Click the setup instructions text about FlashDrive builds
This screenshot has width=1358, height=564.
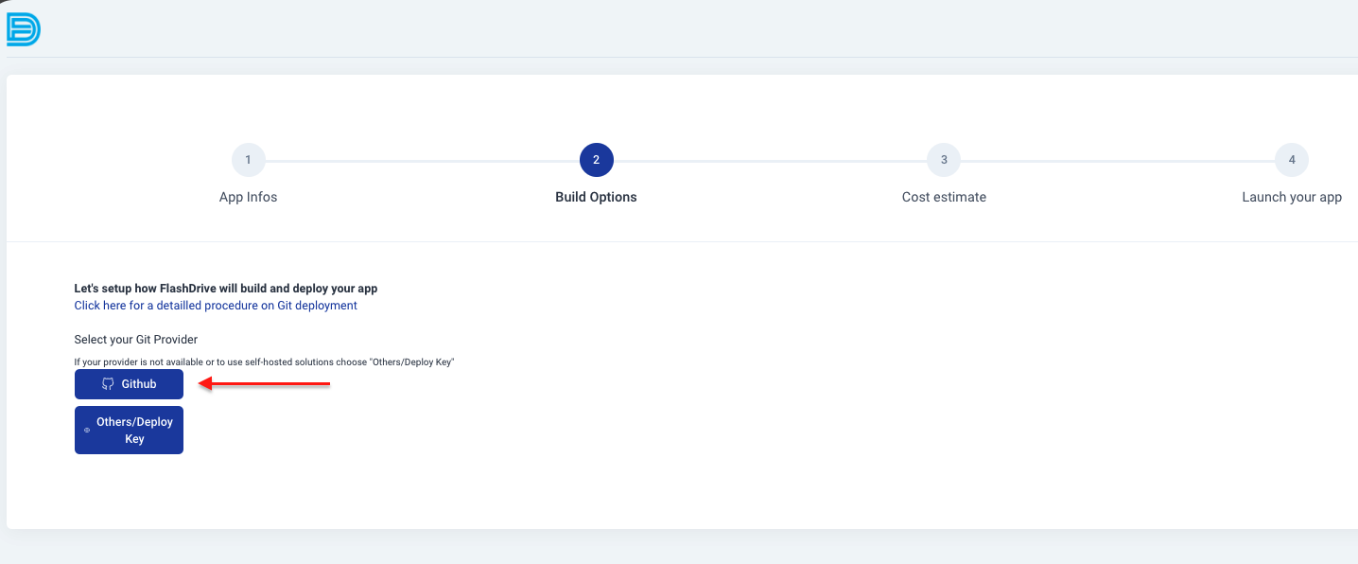(x=226, y=288)
